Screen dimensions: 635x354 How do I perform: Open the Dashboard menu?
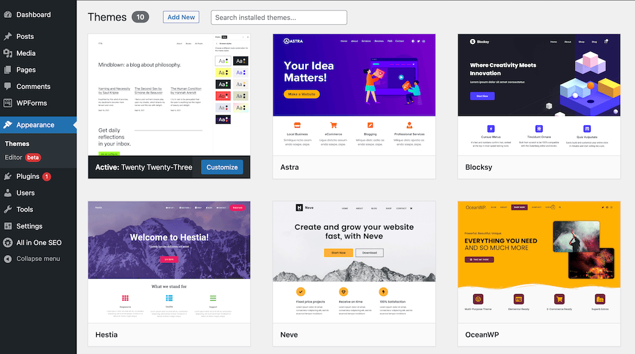point(33,15)
